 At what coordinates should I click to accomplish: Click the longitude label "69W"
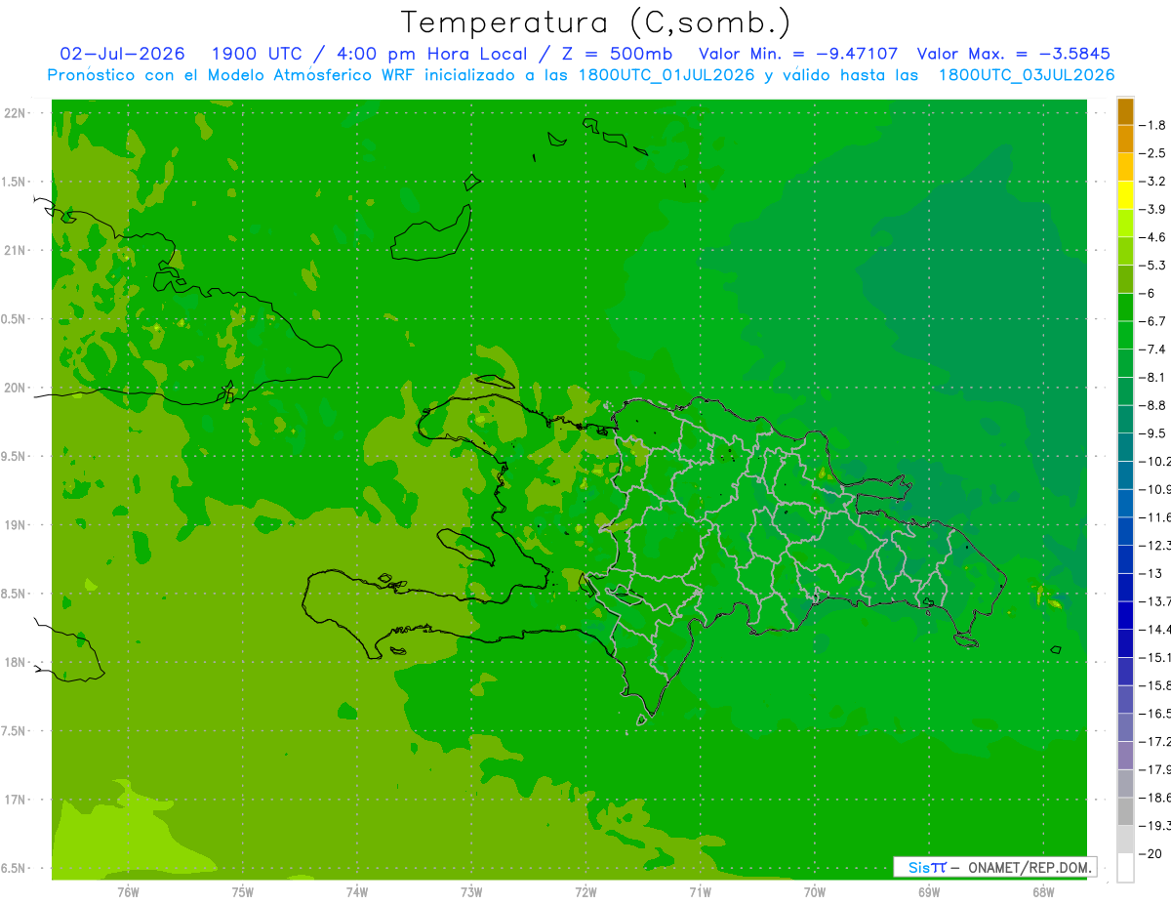click(928, 891)
